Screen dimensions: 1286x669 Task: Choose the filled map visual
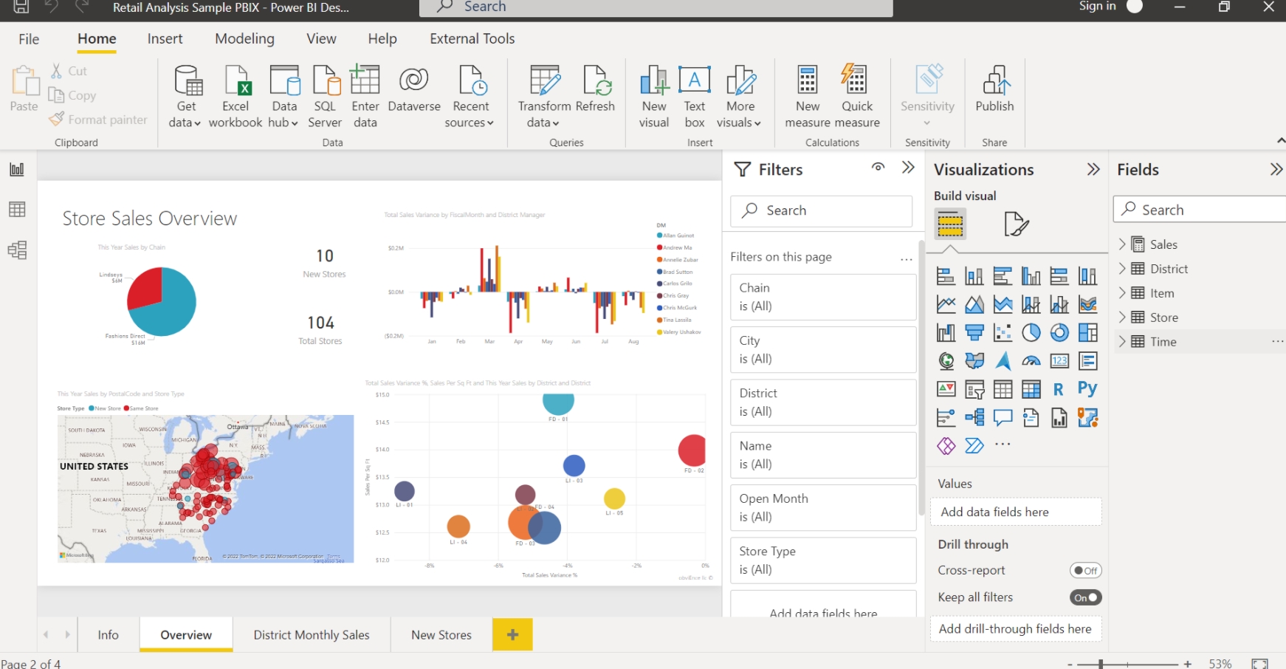click(x=974, y=360)
